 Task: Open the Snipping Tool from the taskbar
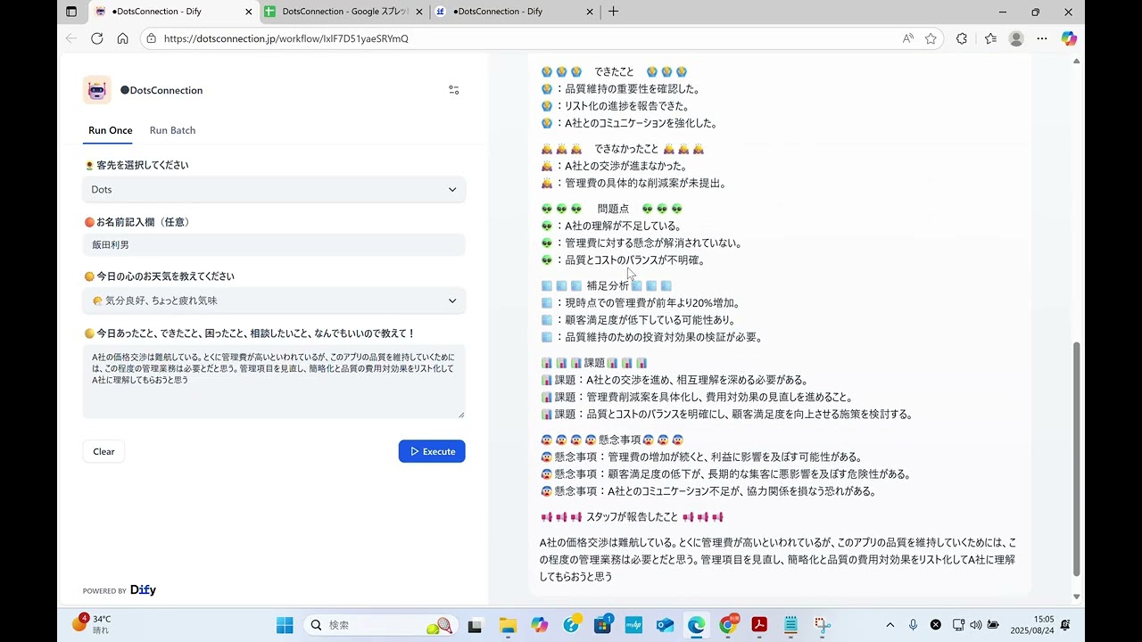tap(822, 625)
